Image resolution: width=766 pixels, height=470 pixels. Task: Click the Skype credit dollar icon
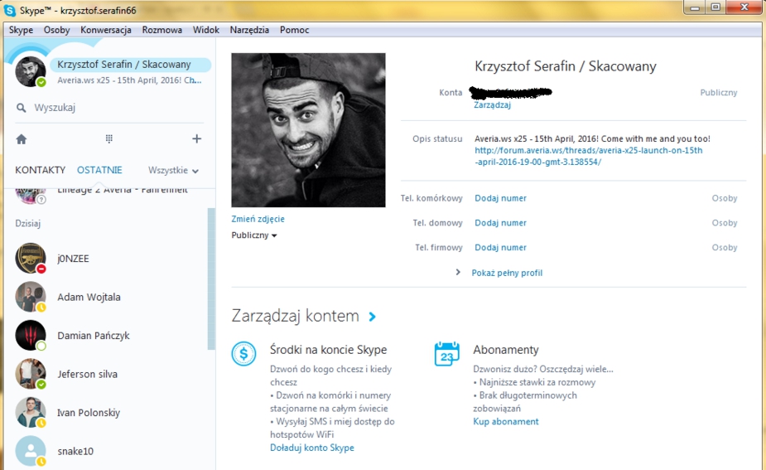(244, 353)
